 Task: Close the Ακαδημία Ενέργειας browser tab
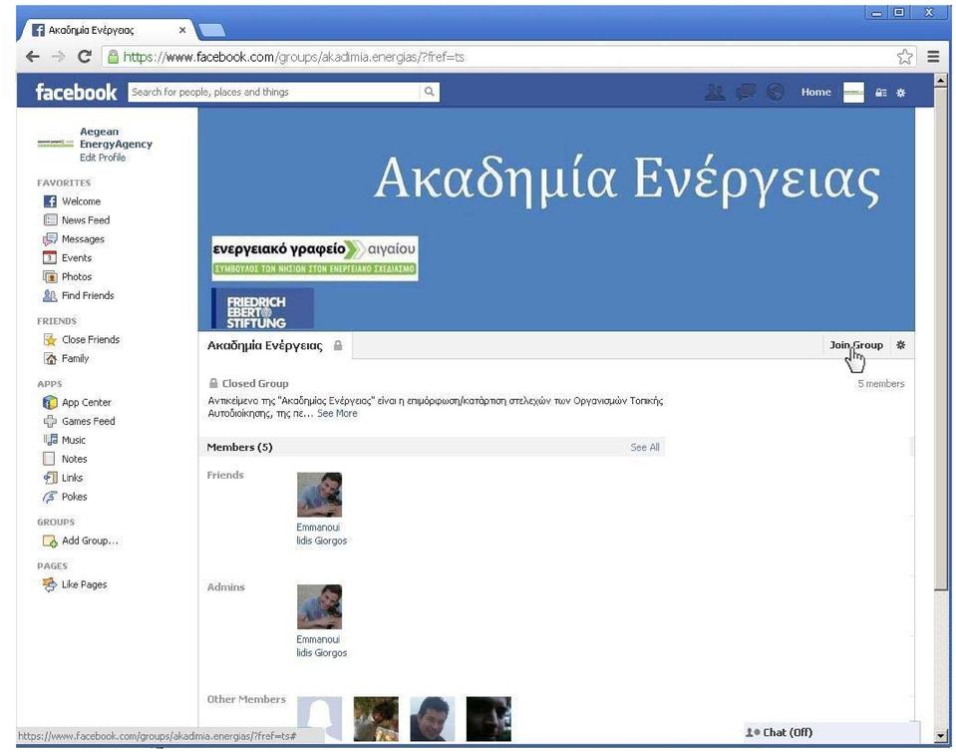coord(182,30)
